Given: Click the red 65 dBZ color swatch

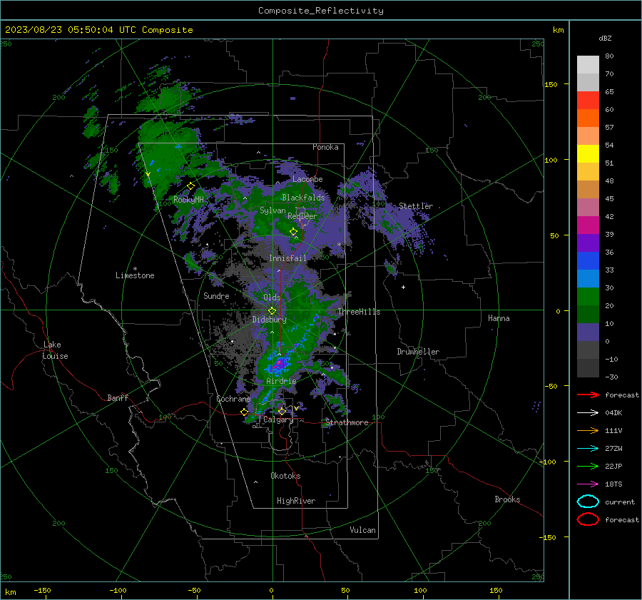Looking at the screenshot, I should [x=588, y=100].
